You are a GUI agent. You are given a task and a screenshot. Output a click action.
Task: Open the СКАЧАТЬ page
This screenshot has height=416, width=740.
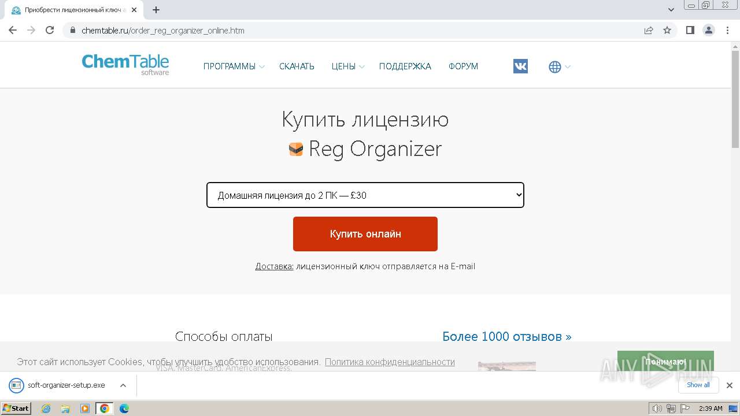297,66
